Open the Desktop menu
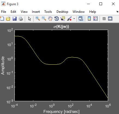This screenshot has width=119, height=114. pos(62,12)
